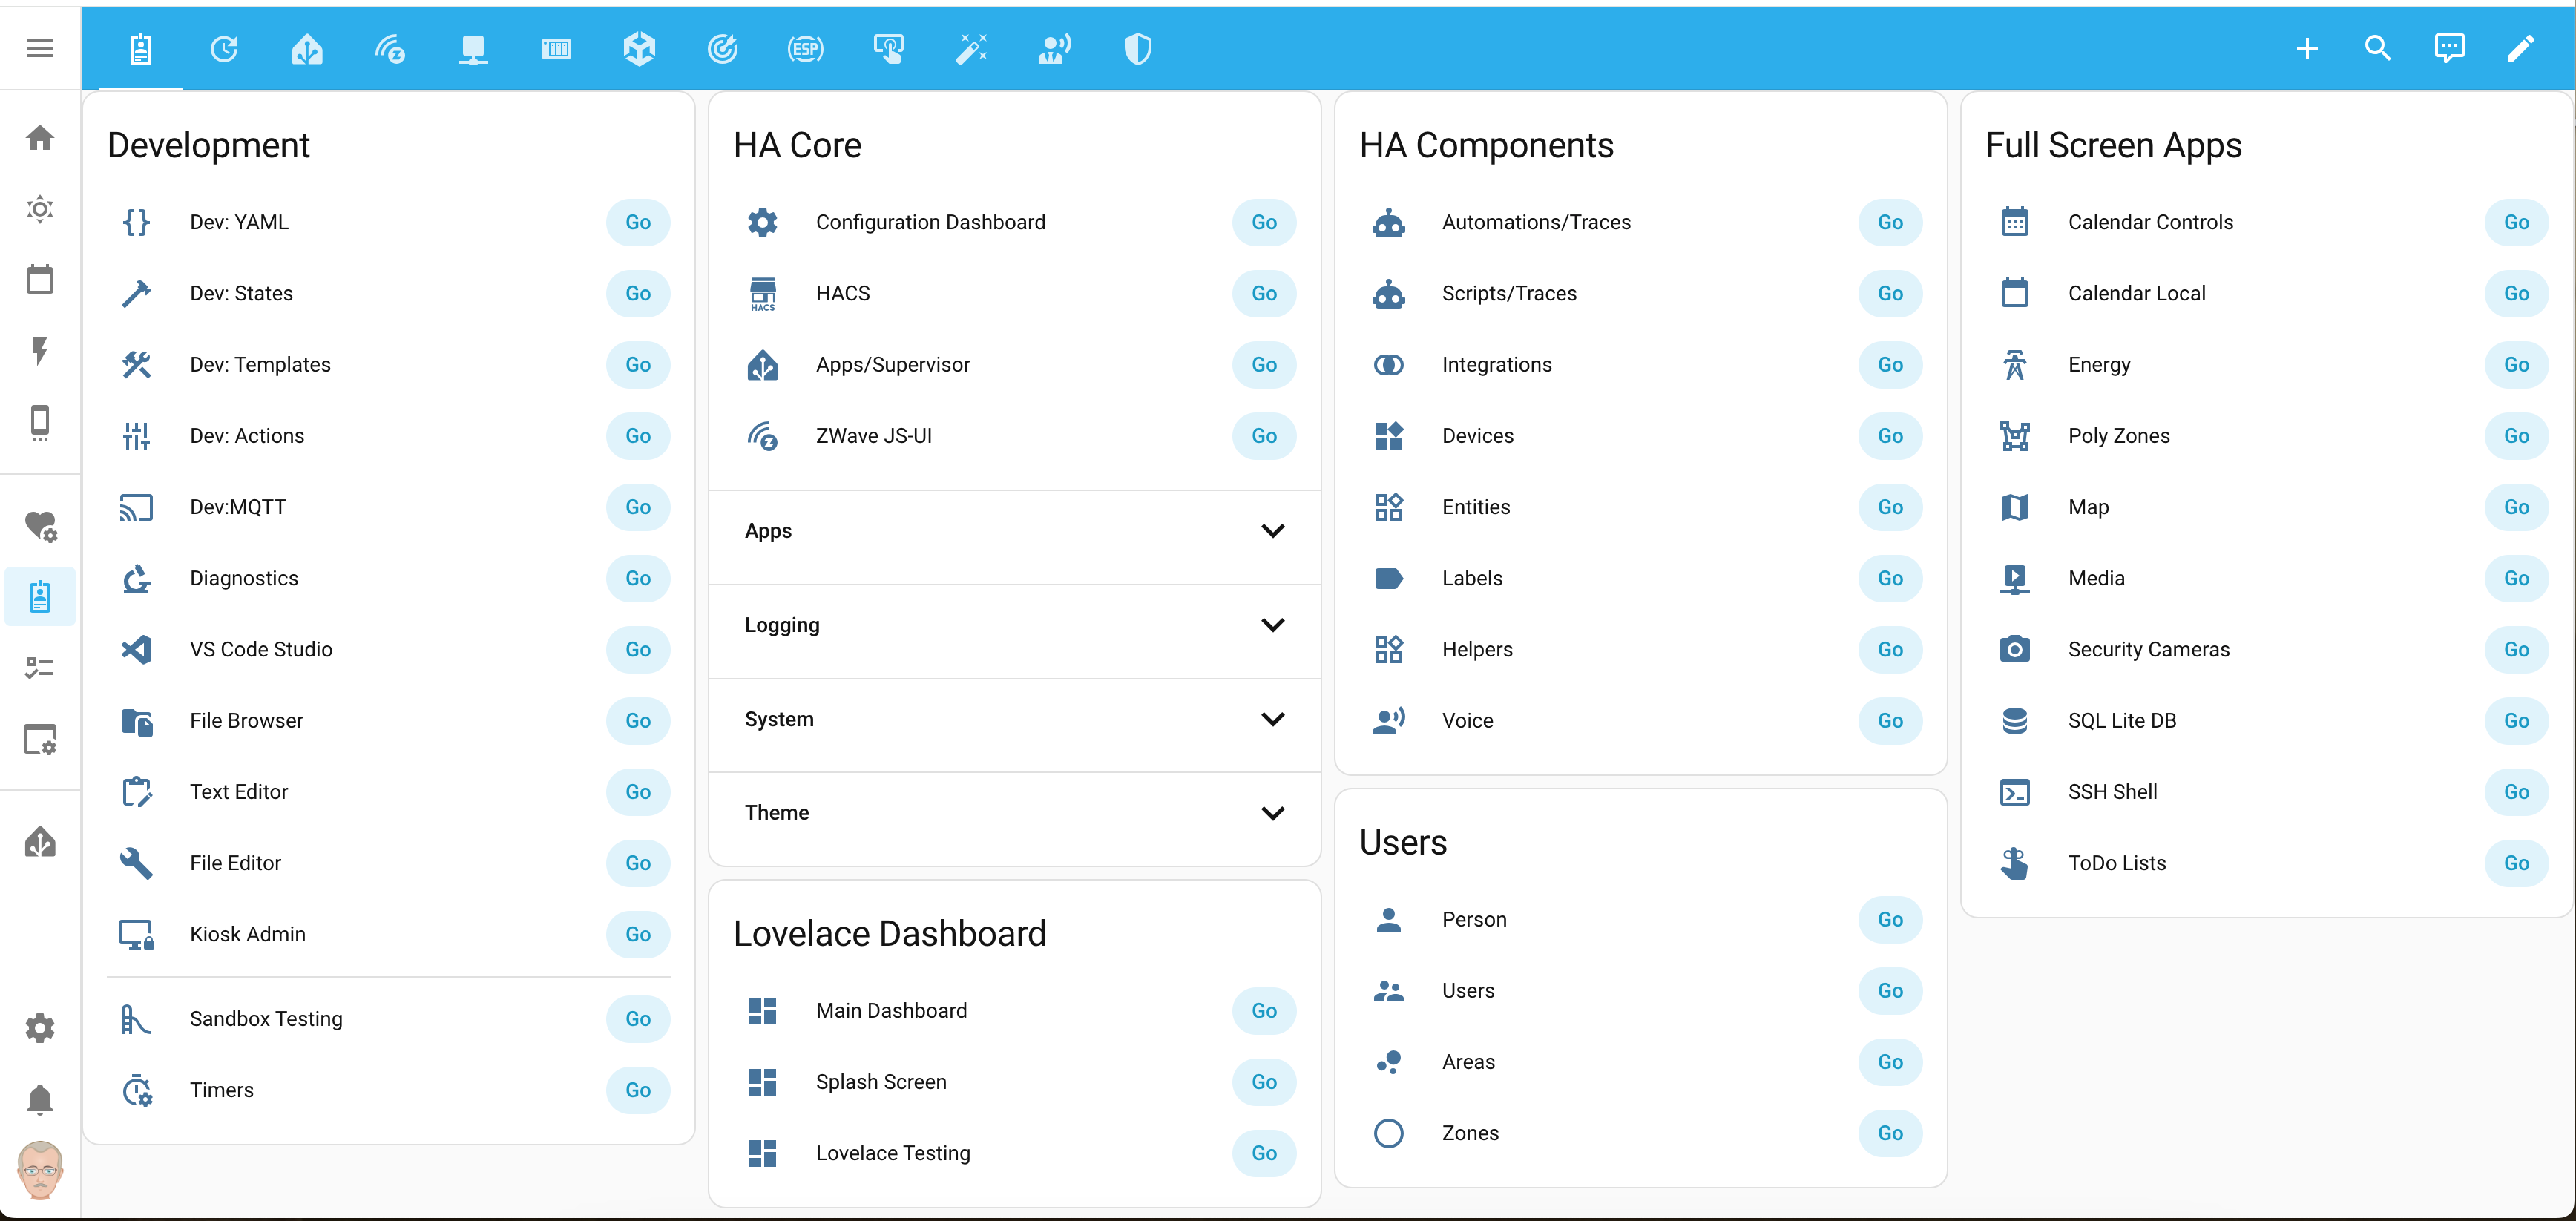Click the "Dev: Actions" label

tap(247, 436)
